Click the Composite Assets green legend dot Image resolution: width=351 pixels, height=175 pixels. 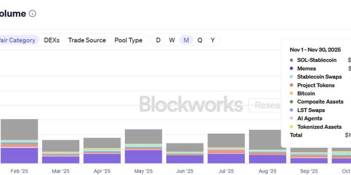(x=291, y=102)
